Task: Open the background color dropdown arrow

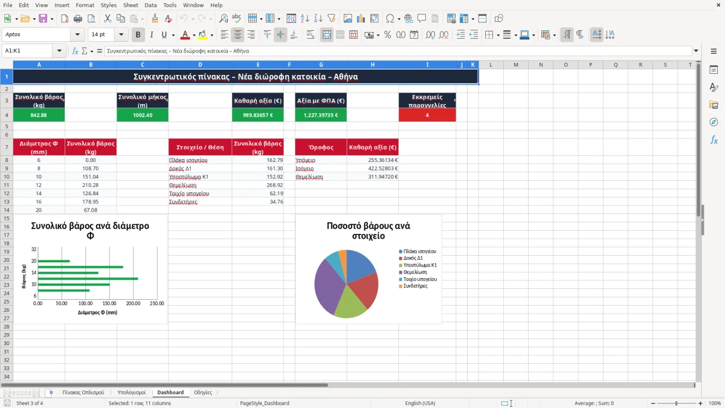Action: point(211,35)
